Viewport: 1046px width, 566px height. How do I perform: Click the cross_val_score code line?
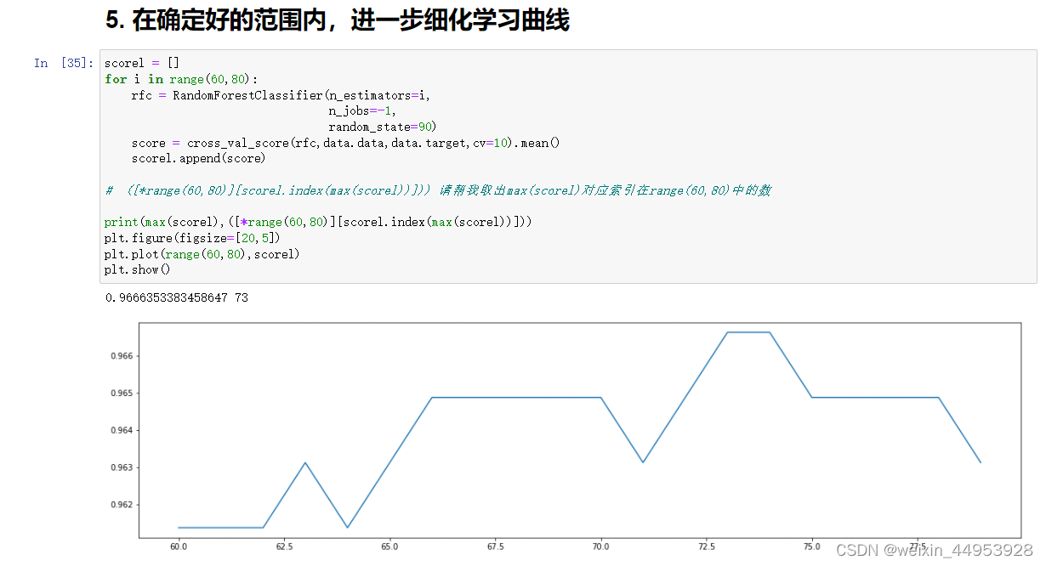coord(346,143)
